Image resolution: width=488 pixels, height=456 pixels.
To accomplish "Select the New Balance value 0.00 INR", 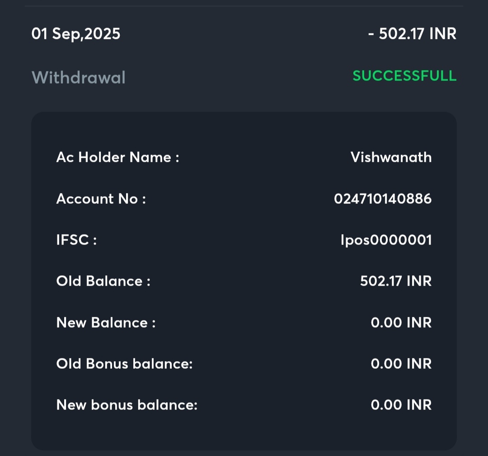I will coord(401,323).
